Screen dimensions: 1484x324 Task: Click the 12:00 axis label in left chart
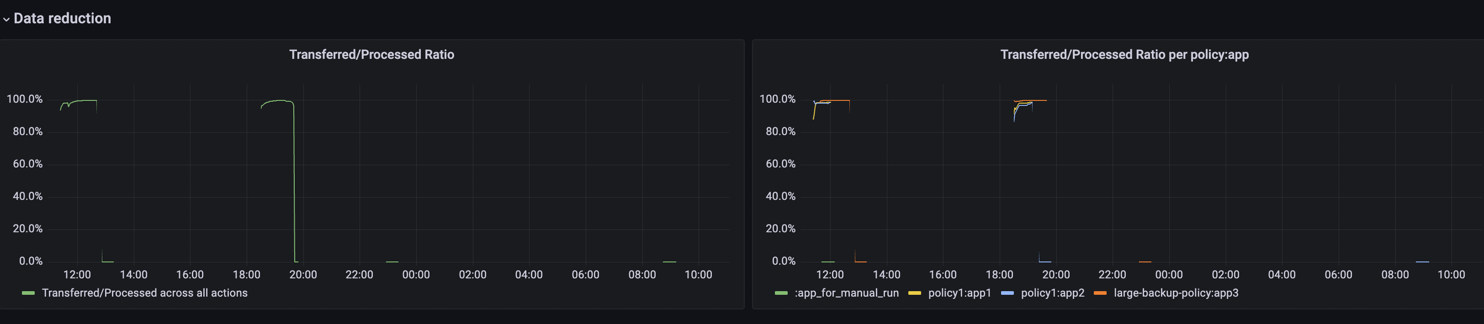coord(77,275)
